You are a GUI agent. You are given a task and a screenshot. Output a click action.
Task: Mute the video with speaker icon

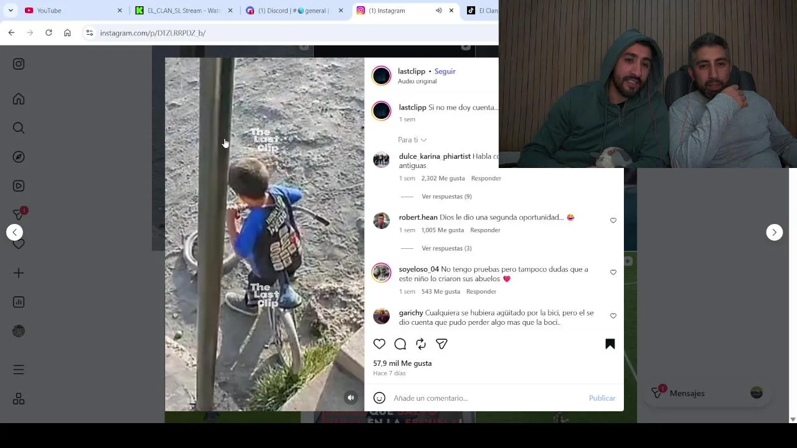click(x=351, y=398)
